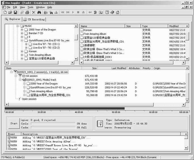This screenshot has height=160, width=194.
Task: Click the toolbar icon left of the disc platter icon
Action: point(51,12)
